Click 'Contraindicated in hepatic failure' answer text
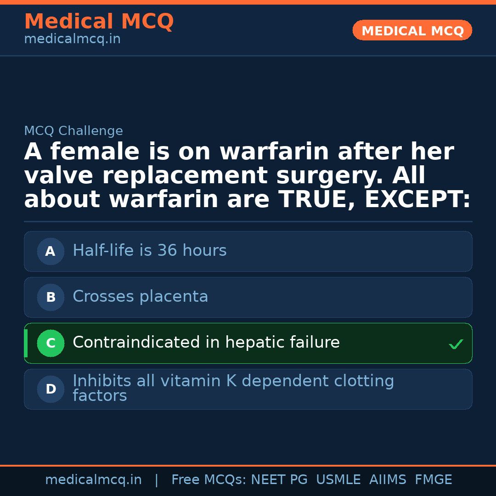The image size is (496, 496). coord(206,343)
